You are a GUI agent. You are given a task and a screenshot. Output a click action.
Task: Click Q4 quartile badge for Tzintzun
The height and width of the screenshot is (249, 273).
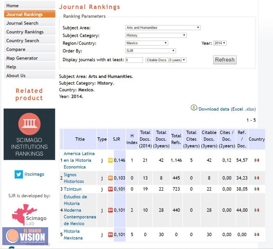110,189
